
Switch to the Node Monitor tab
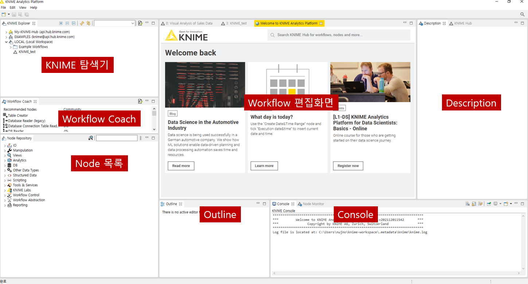(311, 204)
